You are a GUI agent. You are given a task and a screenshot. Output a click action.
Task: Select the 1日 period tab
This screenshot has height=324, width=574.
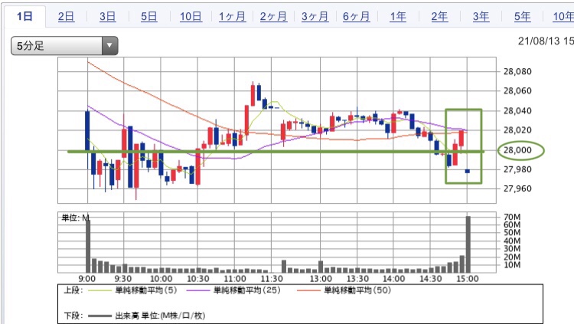[x=24, y=17]
